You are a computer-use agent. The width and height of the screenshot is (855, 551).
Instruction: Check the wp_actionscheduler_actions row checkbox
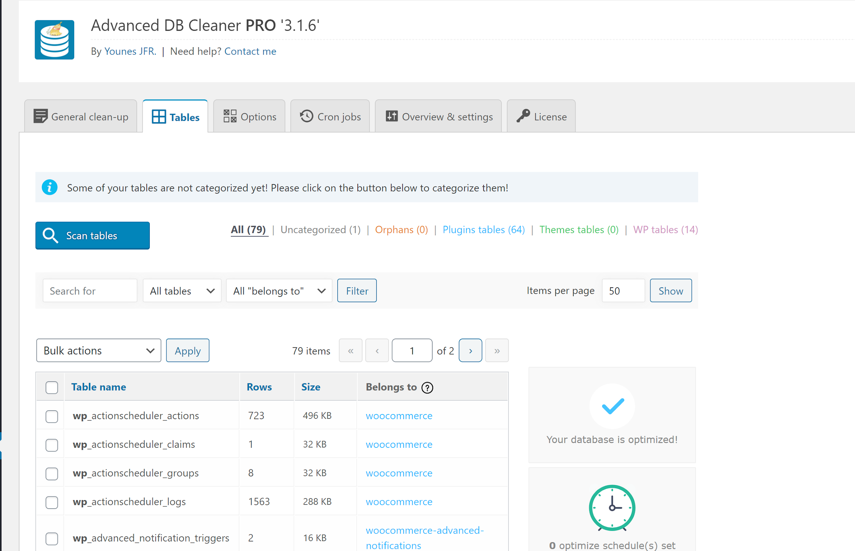[52, 416]
